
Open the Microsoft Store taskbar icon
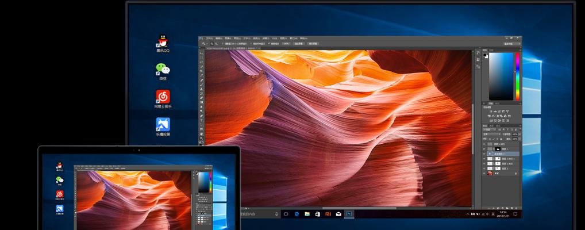[x=317, y=214]
